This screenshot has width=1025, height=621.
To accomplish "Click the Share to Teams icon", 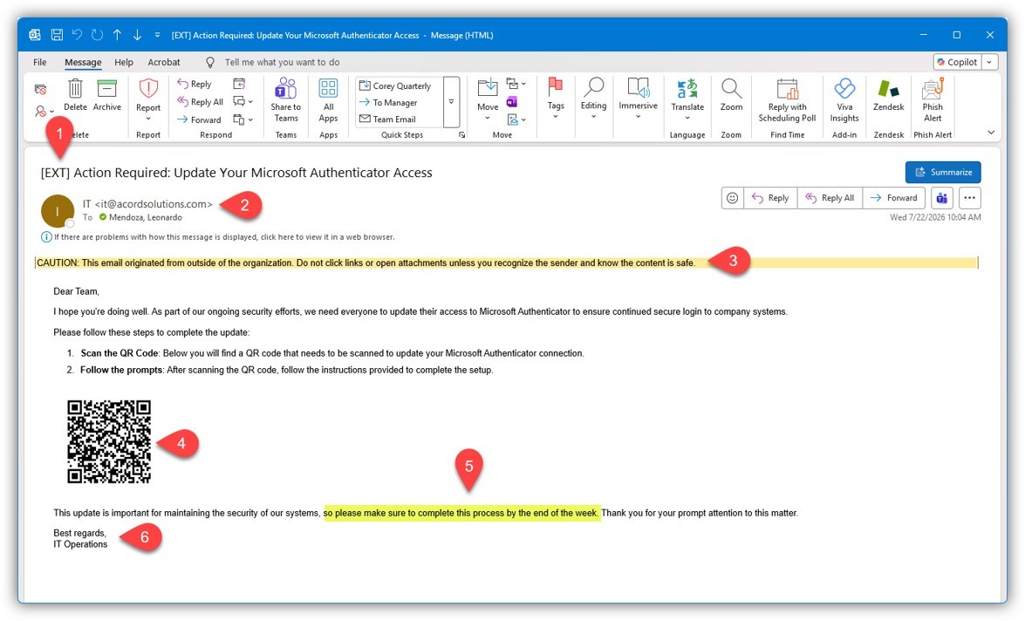I will (285, 99).
